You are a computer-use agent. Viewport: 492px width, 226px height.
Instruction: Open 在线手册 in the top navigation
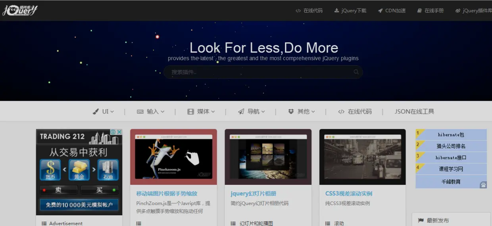(x=434, y=11)
